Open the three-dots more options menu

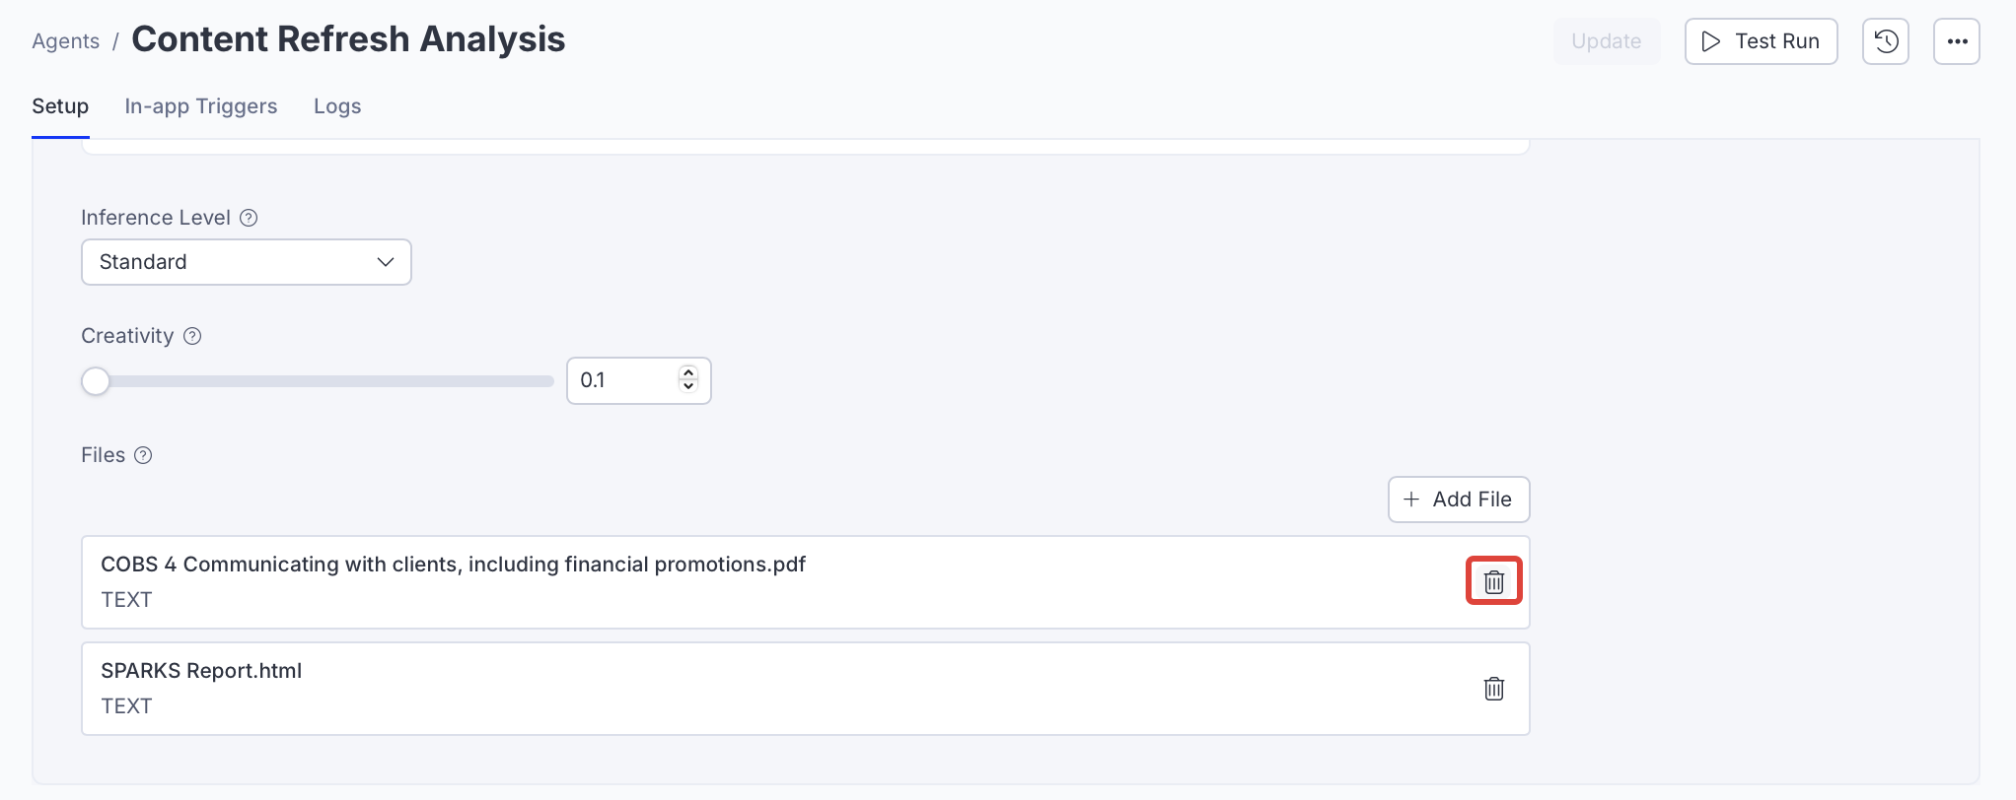[1957, 41]
